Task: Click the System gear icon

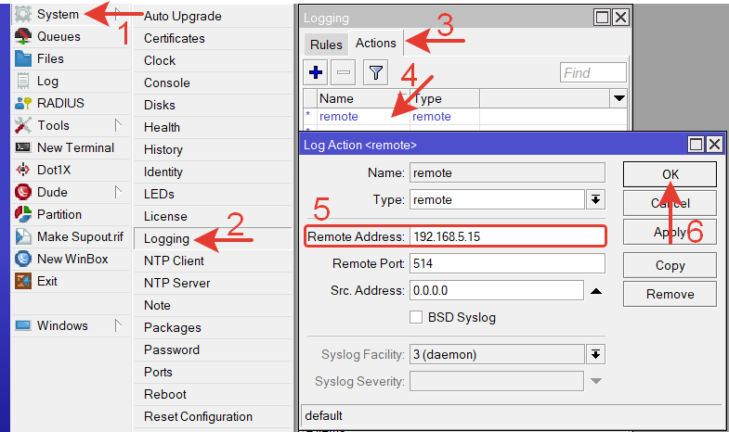Action: [23, 14]
